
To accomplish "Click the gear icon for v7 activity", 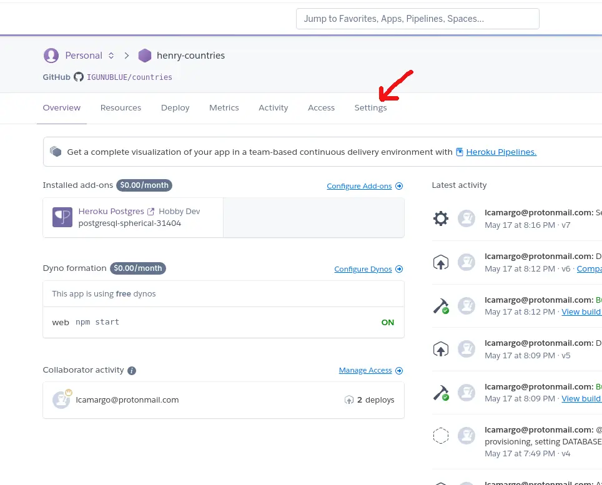I will coord(441,218).
